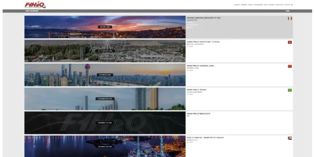This screenshot has width=315, height=157.
Task: Click date badge on the Italy banner
Action: [x=105, y=27]
